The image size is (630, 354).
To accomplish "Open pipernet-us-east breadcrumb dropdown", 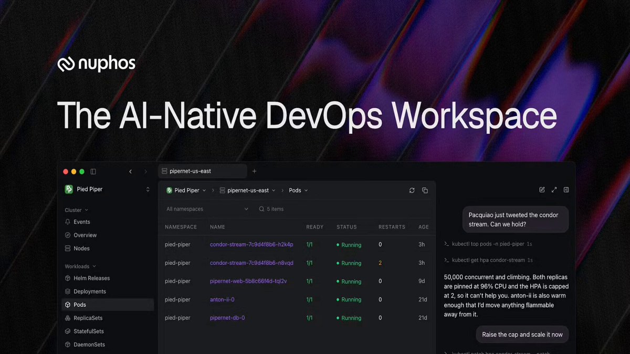I will pyautogui.click(x=247, y=190).
